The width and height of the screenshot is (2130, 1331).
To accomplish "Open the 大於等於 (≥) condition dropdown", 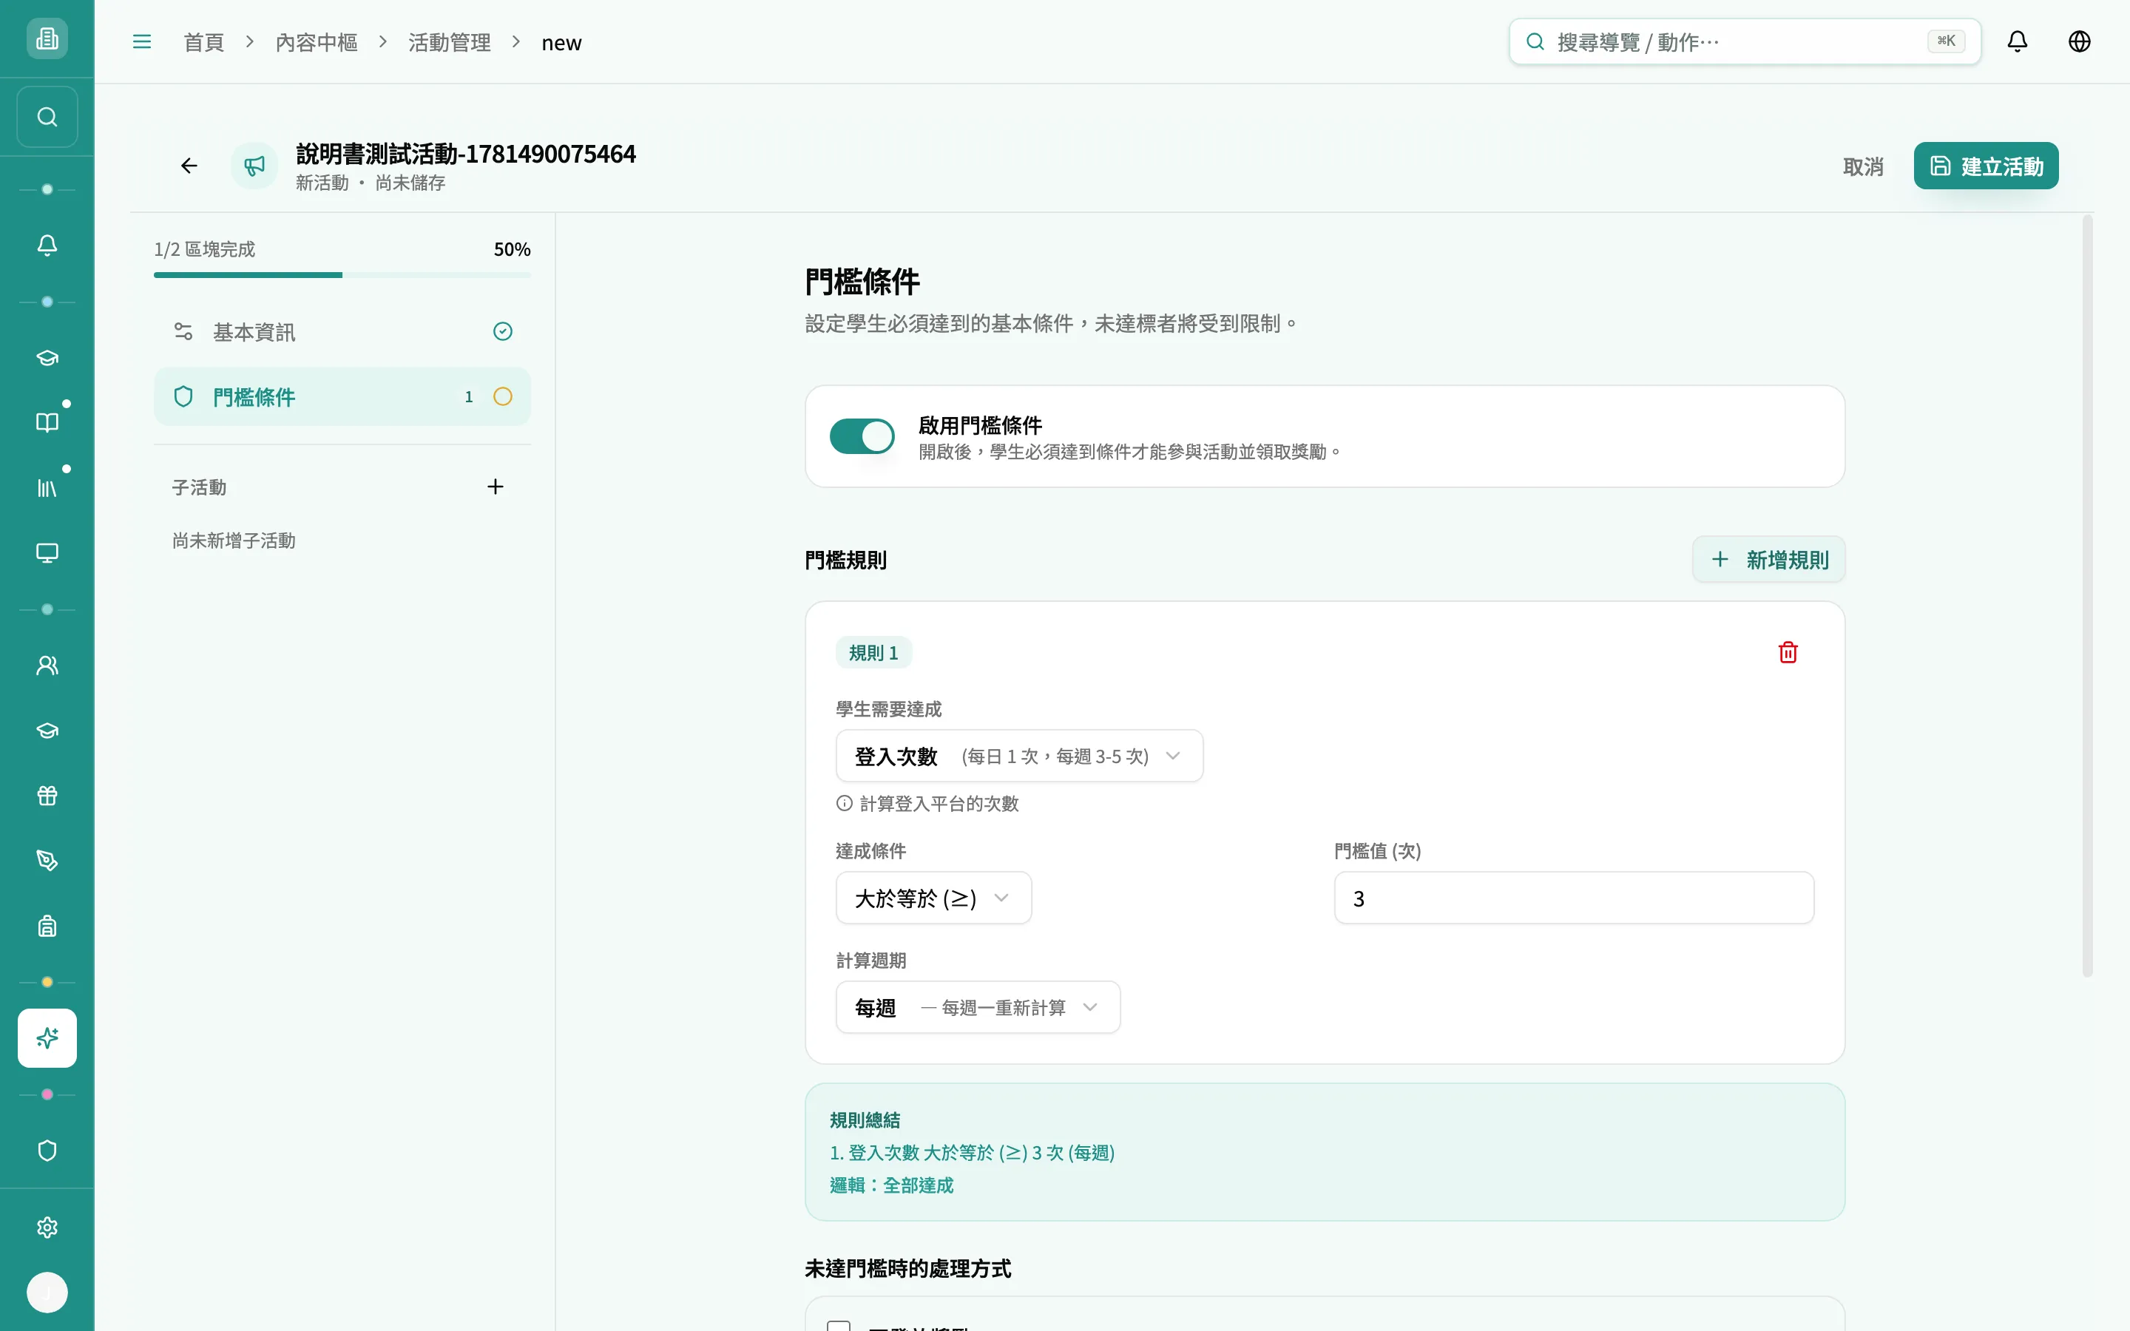I will pyautogui.click(x=933, y=898).
